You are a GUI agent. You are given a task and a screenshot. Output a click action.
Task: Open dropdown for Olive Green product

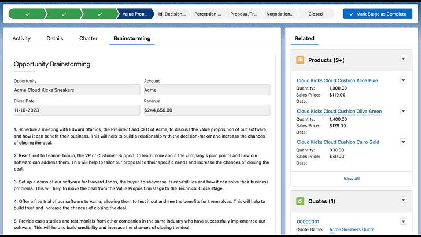(403, 111)
